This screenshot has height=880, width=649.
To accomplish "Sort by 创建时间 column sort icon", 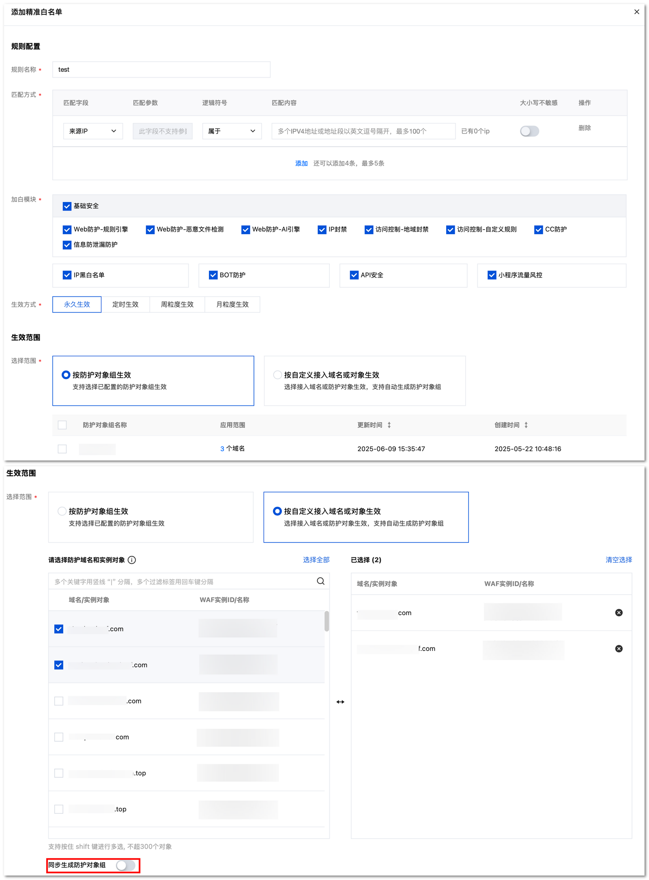I will pos(526,425).
